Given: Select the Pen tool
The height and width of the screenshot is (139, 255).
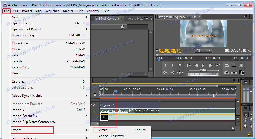Looking at the screenshot, I should pos(245,126).
